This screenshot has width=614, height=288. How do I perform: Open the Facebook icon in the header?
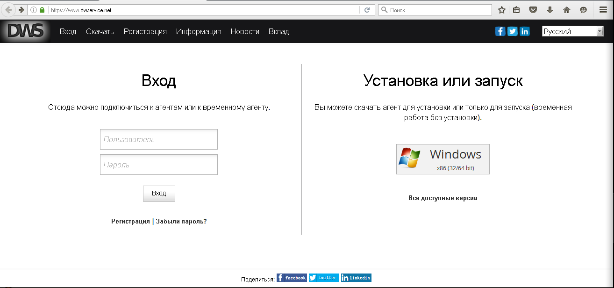click(500, 31)
